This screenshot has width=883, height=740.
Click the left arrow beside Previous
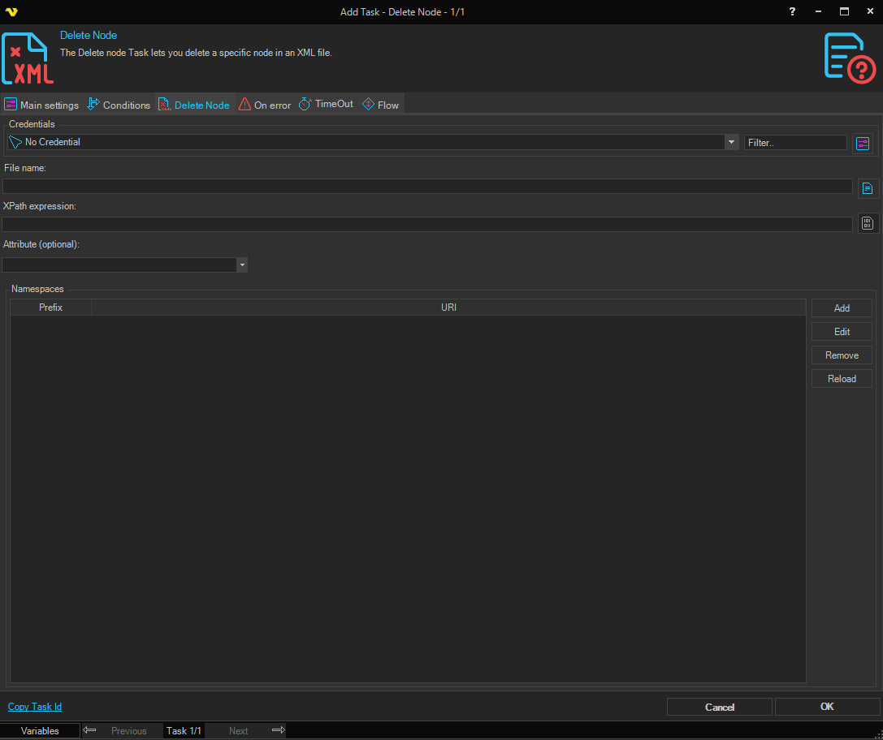click(x=89, y=730)
